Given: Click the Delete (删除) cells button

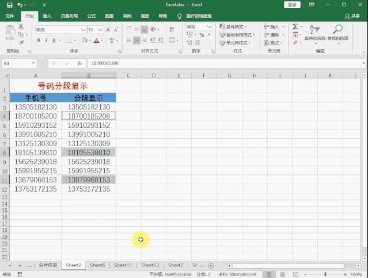Looking at the screenshot, I should click(x=274, y=35).
